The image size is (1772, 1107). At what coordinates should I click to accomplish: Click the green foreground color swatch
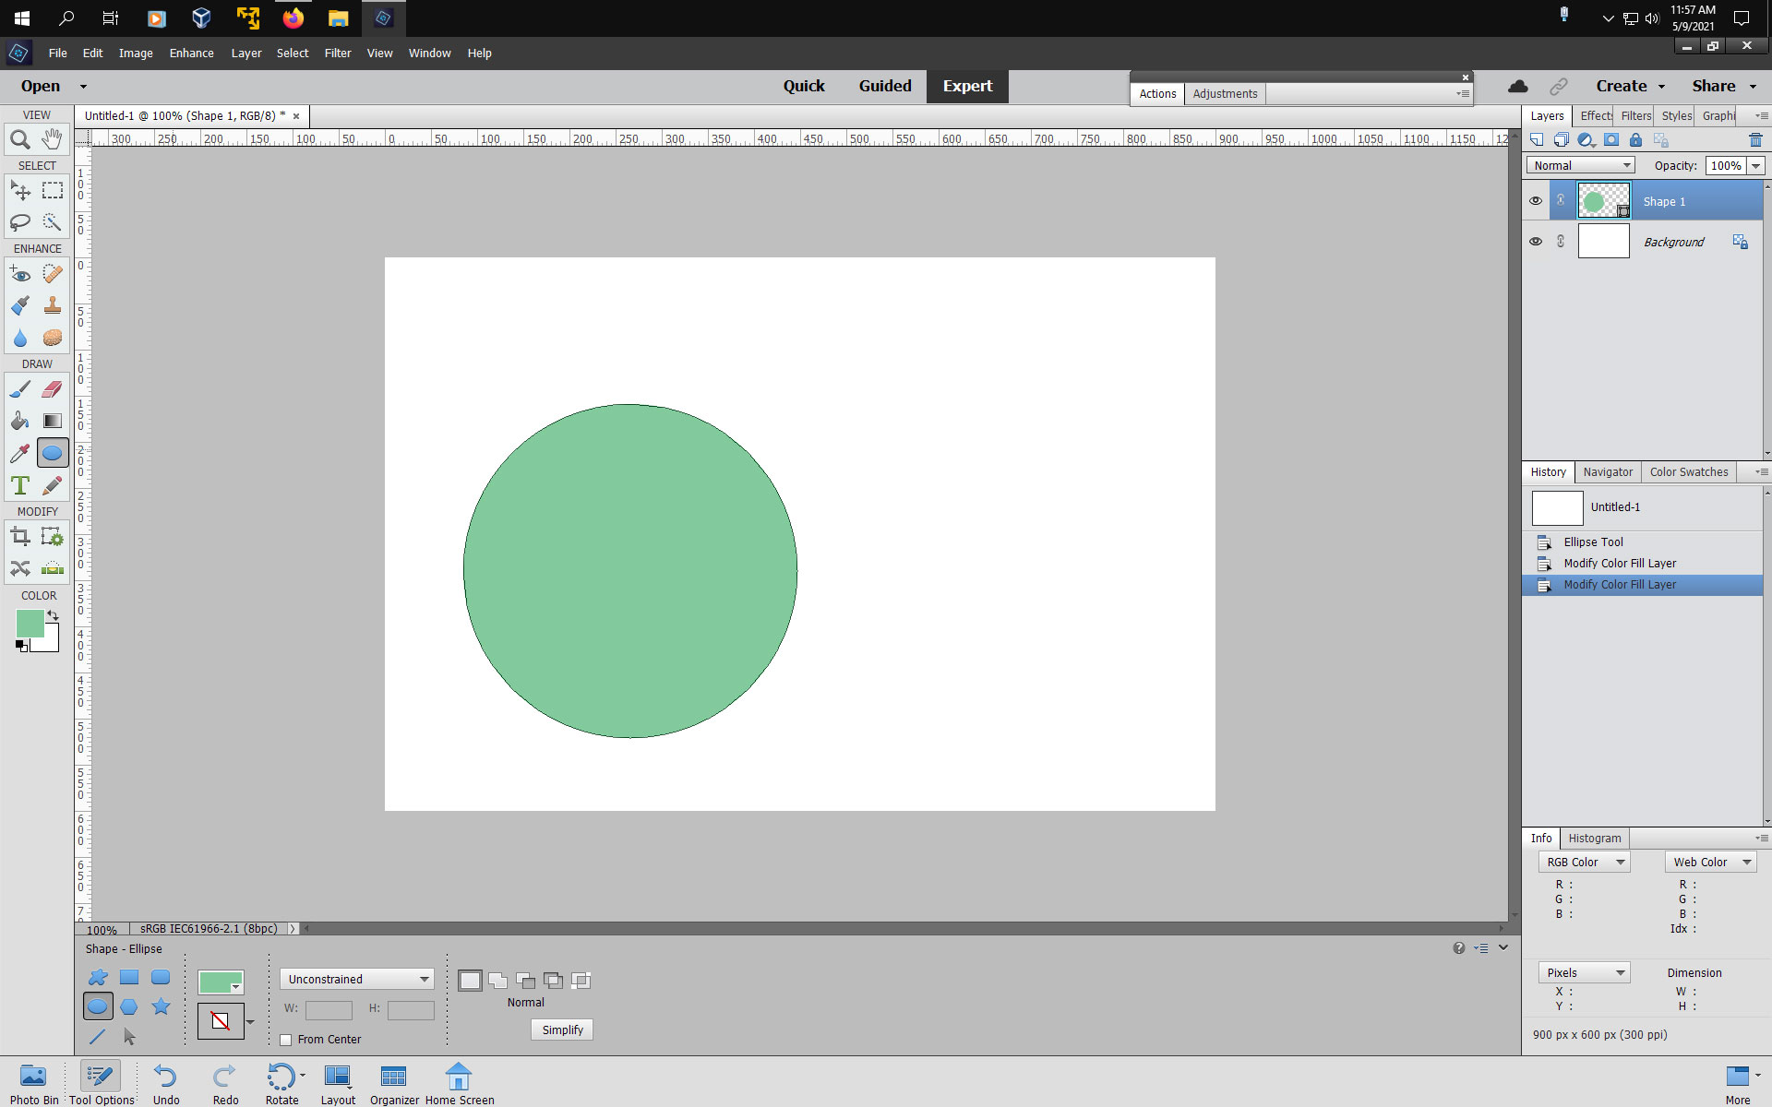[x=29, y=624]
